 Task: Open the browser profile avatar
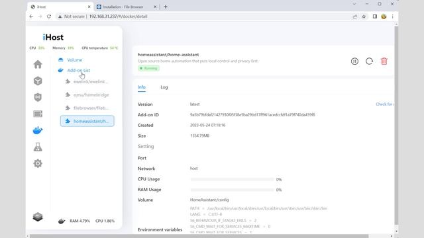[384, 17]
